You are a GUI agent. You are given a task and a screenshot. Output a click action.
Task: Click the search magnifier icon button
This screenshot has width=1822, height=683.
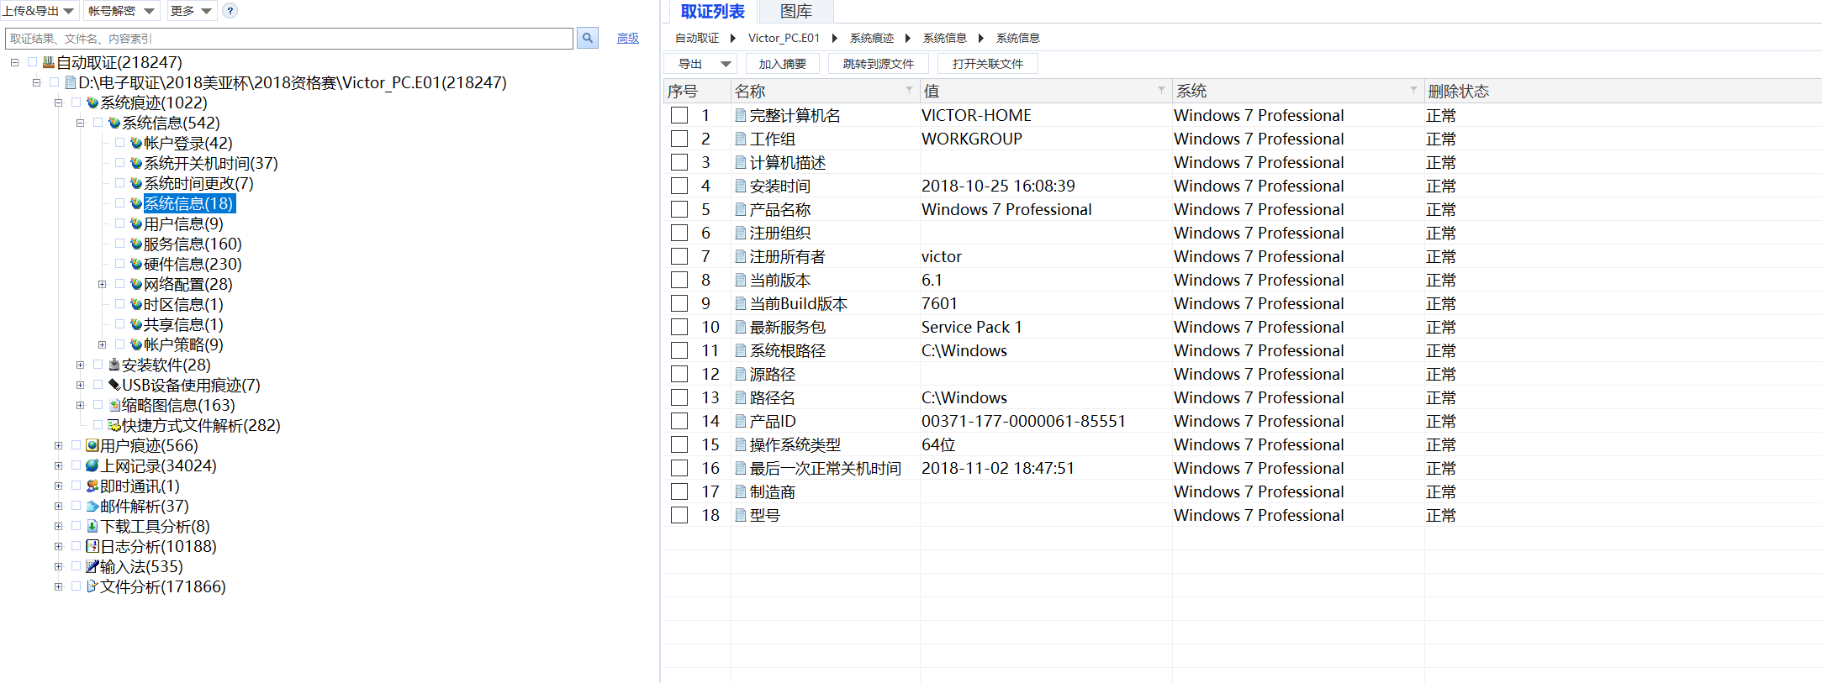(587, 38)
